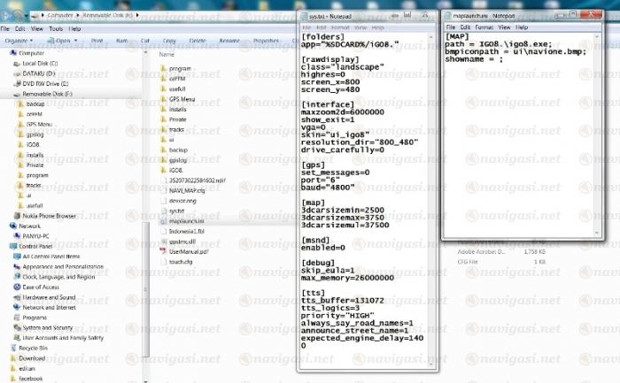Expand the Control Panel tree node
The height and width of the screenshot is (383, 620).
(x=5, y=246)
